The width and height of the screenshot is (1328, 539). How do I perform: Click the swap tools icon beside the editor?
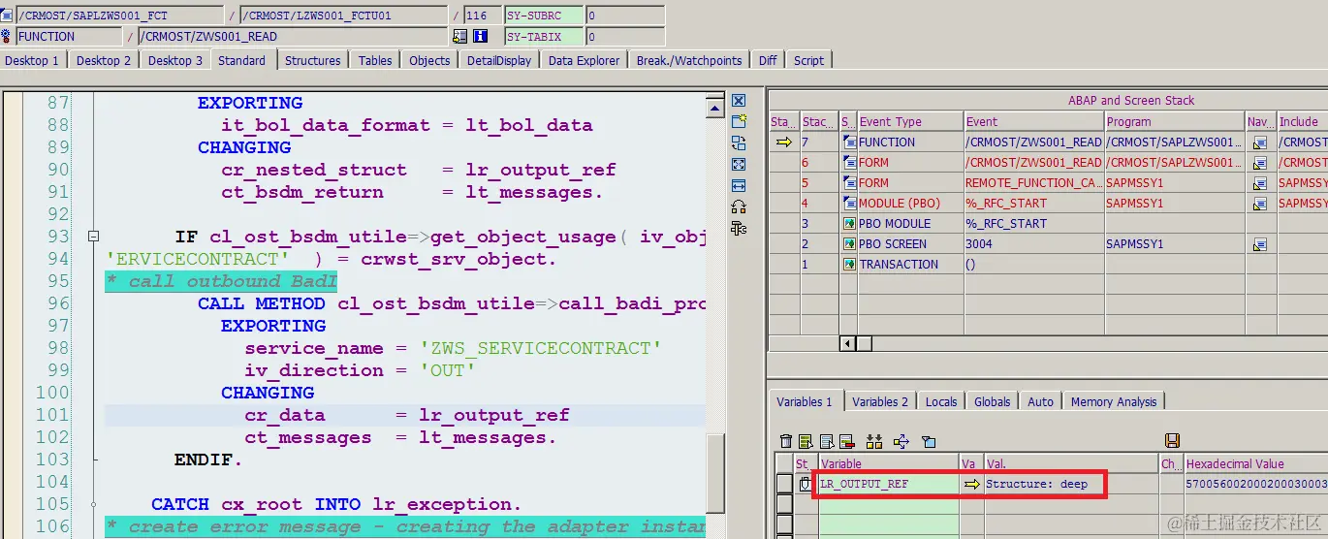pos(739,206)
